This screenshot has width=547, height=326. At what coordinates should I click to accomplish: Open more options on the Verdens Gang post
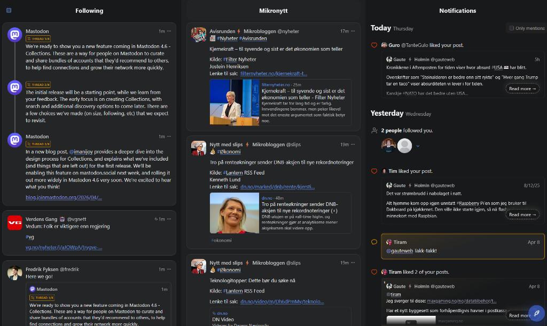pos(169,219)
